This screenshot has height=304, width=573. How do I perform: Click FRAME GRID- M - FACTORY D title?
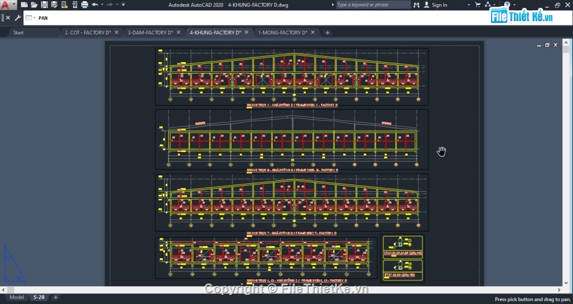292,170
